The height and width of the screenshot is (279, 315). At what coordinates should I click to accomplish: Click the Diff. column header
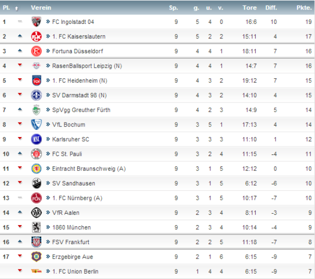tap(271, 7)
